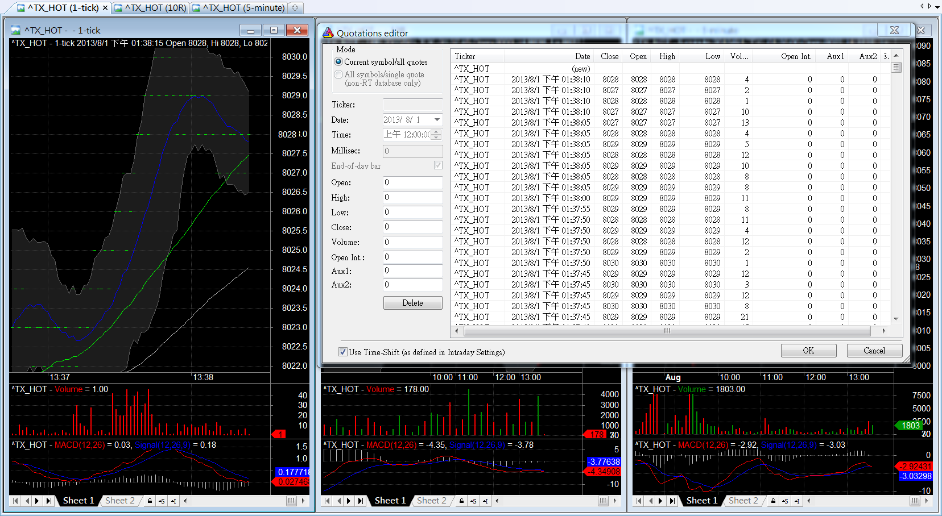Click vertical scrollbar thumb in quotations list
The height and width of the screenshot is (516, 942).
(x=896, y=68)
